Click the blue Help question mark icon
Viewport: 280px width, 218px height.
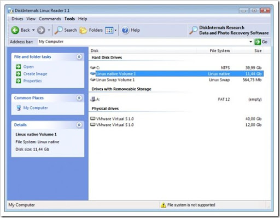[125, 30]
